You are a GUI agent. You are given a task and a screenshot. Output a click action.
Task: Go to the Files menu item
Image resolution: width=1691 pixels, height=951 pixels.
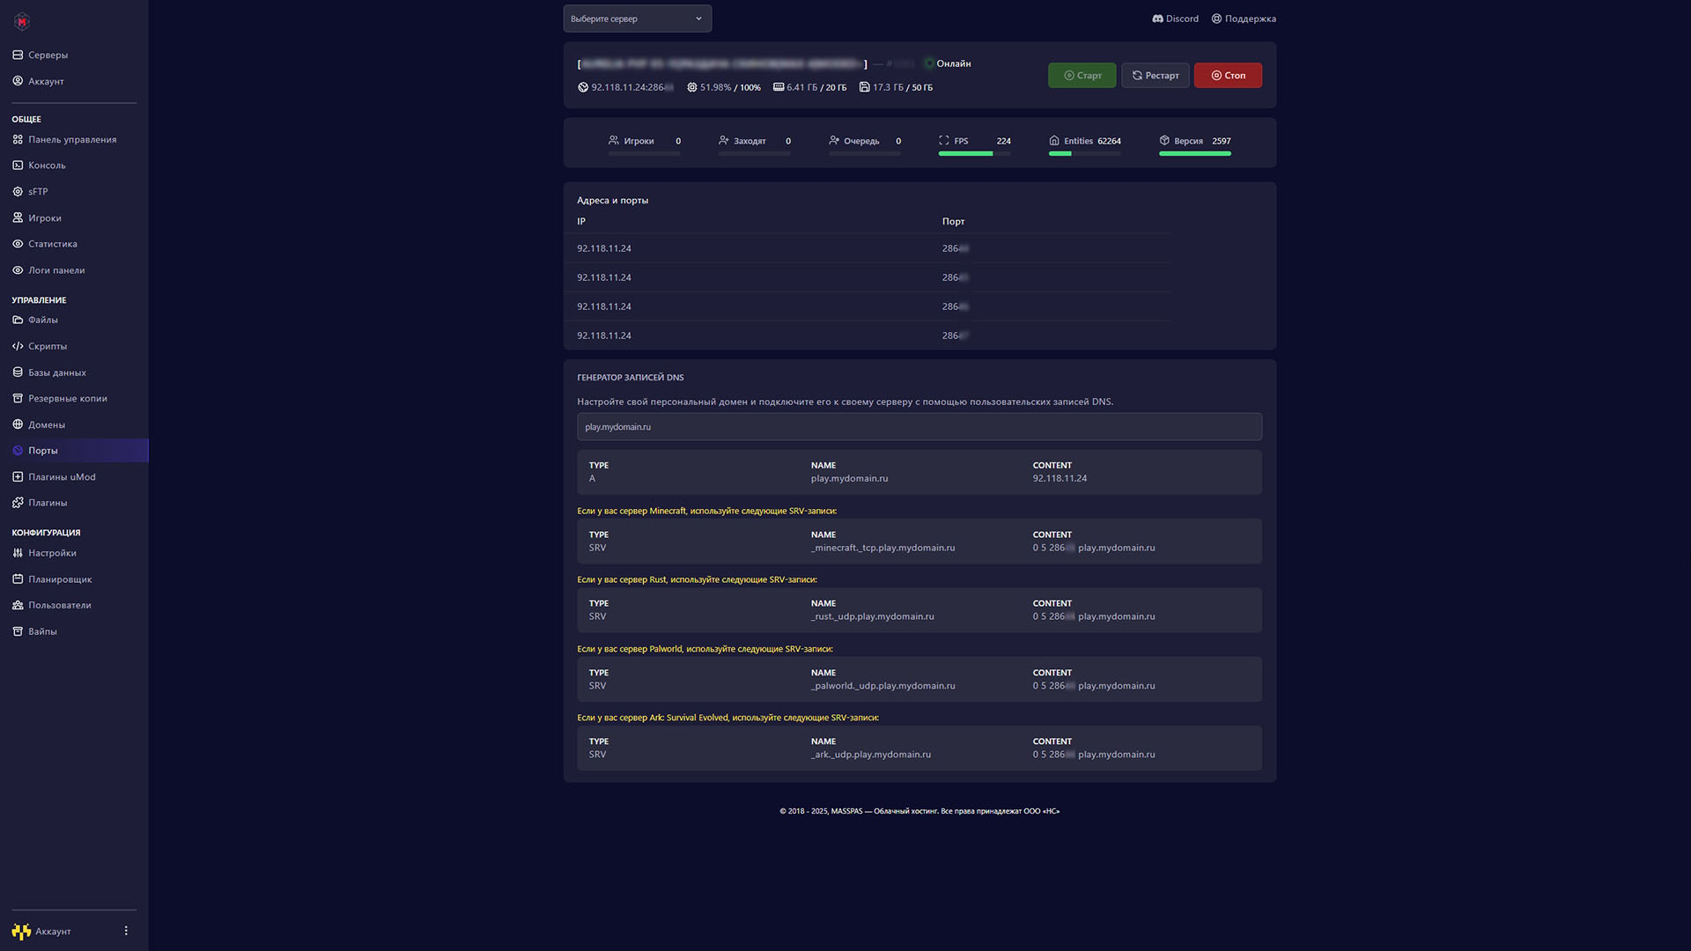[42, 320]
